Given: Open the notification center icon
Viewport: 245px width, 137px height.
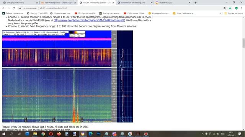Looking at the screenshot, I should pyautogui.click(x=240, y=134).
